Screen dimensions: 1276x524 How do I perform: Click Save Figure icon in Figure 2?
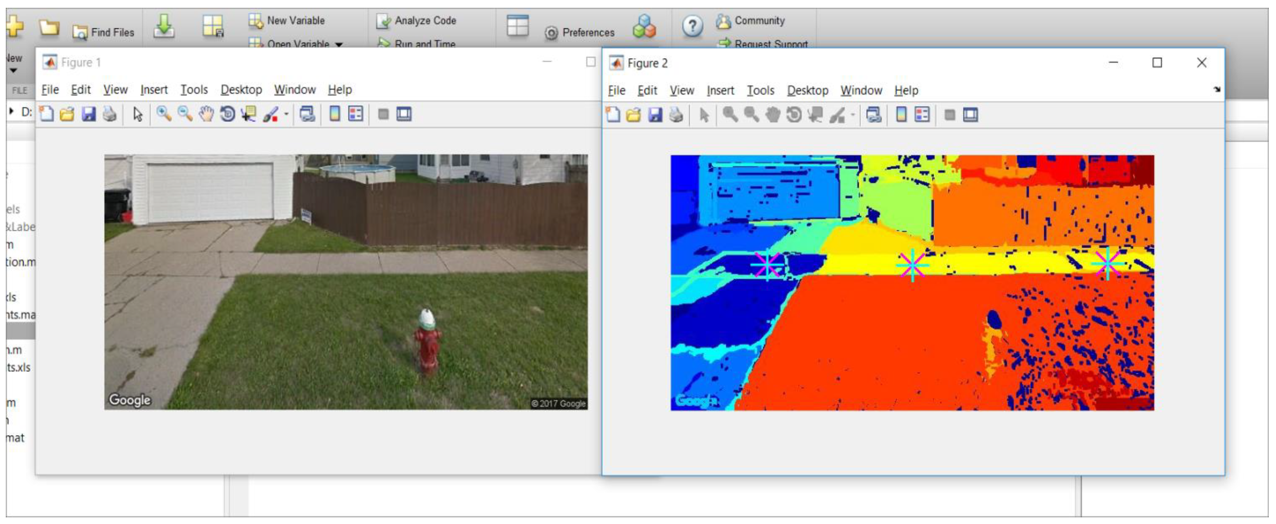655,115
